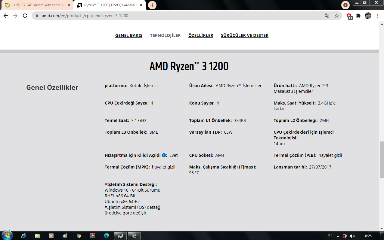Open the TEKNOLOJİLER section
384x240 pixels.
point(165,35)
